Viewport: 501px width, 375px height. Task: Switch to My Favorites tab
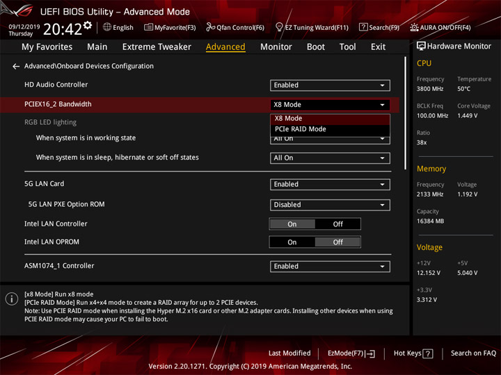47,47
